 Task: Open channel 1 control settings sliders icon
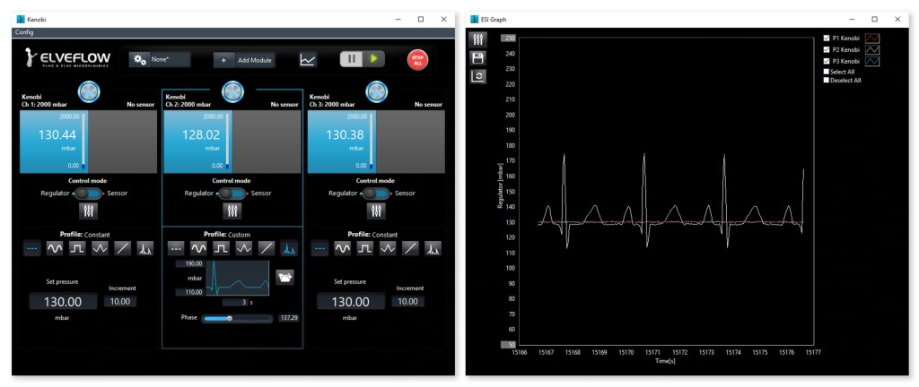click(88, 211)
